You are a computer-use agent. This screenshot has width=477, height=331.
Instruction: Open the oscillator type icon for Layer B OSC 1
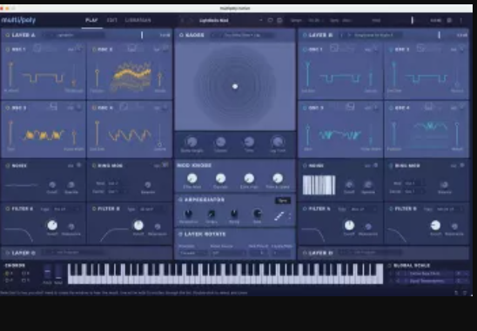pos(334,48)
